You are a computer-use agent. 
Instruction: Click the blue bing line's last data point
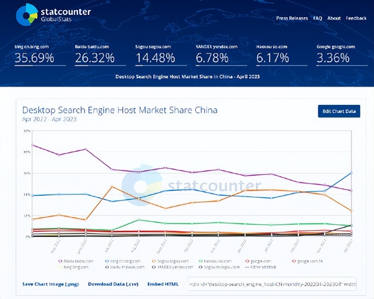click(351, 173)
